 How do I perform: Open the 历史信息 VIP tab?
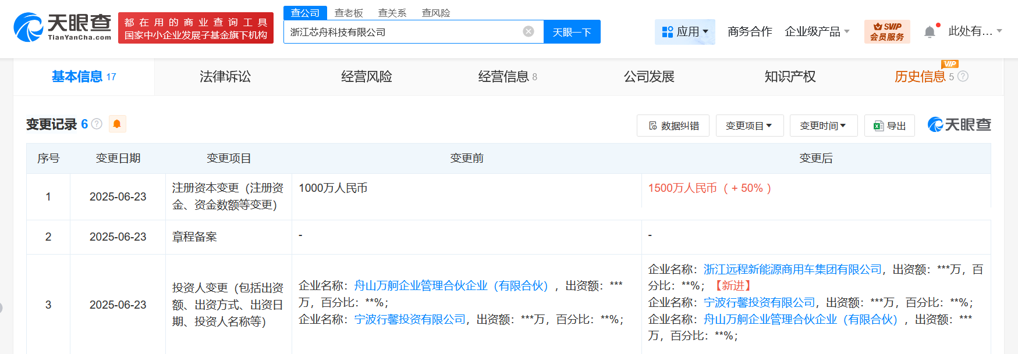924,77
